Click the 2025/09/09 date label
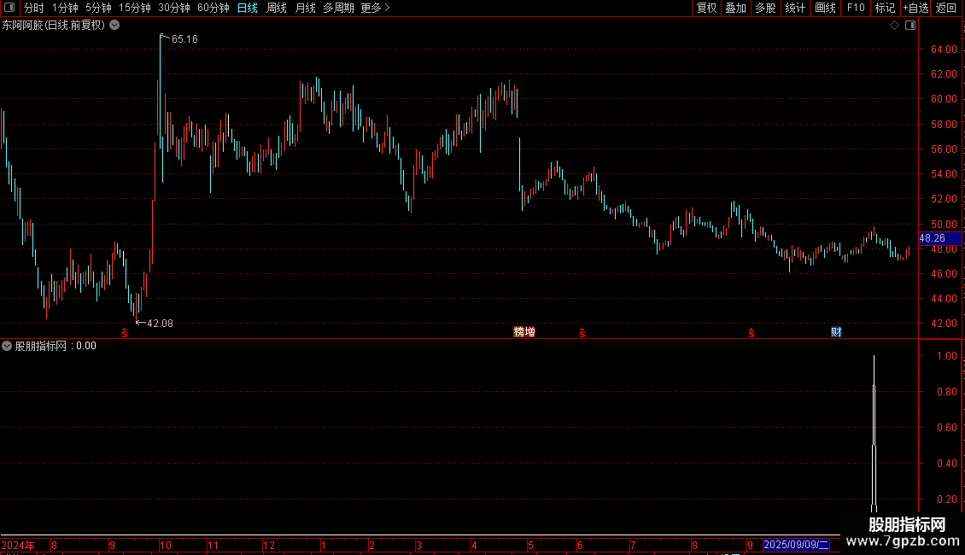965x555 pixels. point(797,545)
